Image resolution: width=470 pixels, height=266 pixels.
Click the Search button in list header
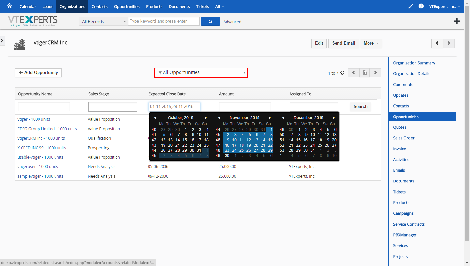360,106
